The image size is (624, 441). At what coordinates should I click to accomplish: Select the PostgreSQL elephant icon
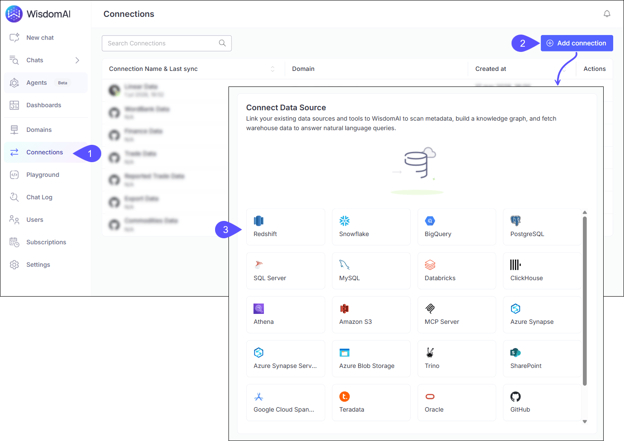(515, 221)
